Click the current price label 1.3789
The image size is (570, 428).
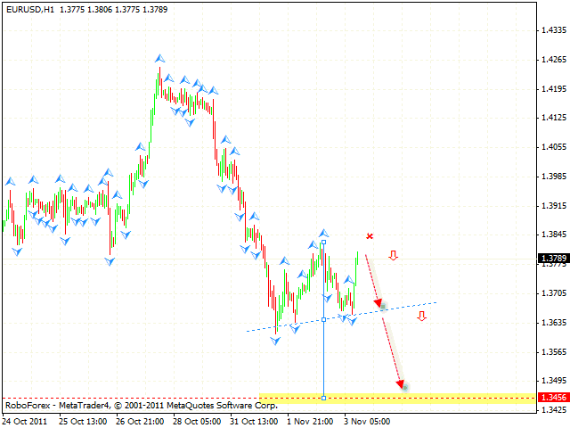(x=552, y=259)
